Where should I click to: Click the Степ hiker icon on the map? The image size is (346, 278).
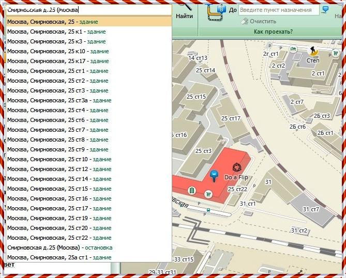click(x=313, y=51)
